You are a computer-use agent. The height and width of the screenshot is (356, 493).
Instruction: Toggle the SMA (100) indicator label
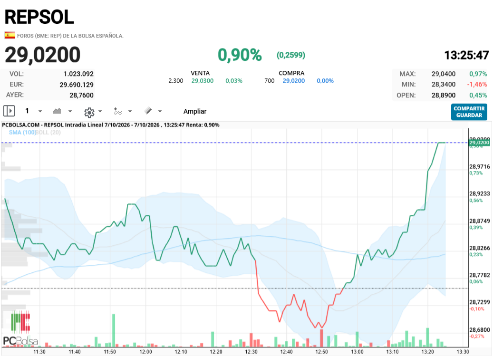[x=22, y=132]
